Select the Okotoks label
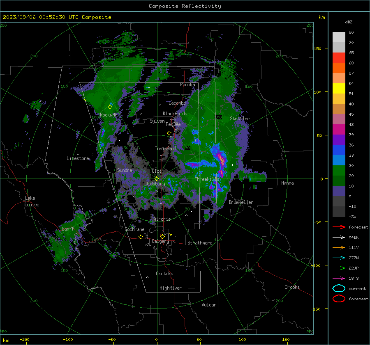370x345 pixels. pos(164,273)
